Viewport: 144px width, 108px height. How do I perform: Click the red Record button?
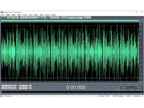pyautogui.click(x=15, y=88)
